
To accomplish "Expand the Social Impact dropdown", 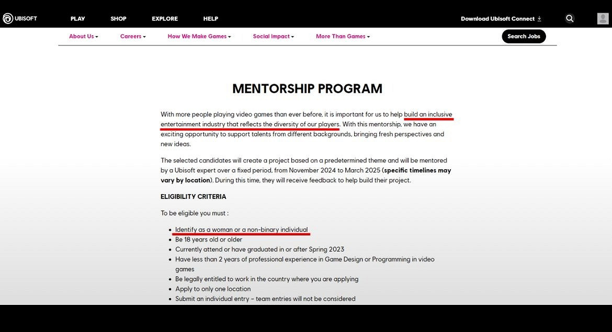I will pos(274,37).
